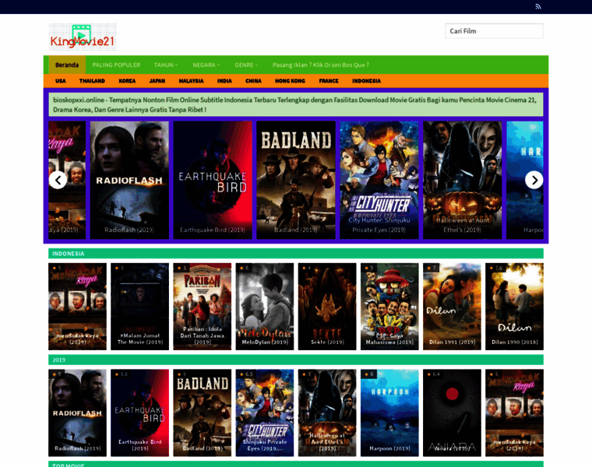This screenshot has width=592, height=467.
Task: Open Radioflash poster in the carousel
Action: pos(129,180)
